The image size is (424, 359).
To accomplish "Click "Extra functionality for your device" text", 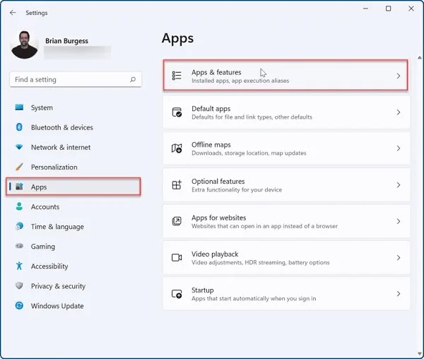I will pyautogui.click(x=237, y=190).
